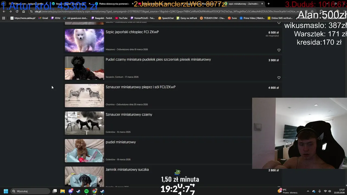Show hidden system tray icons
This screenshot has height=195, width=347.
308,191
